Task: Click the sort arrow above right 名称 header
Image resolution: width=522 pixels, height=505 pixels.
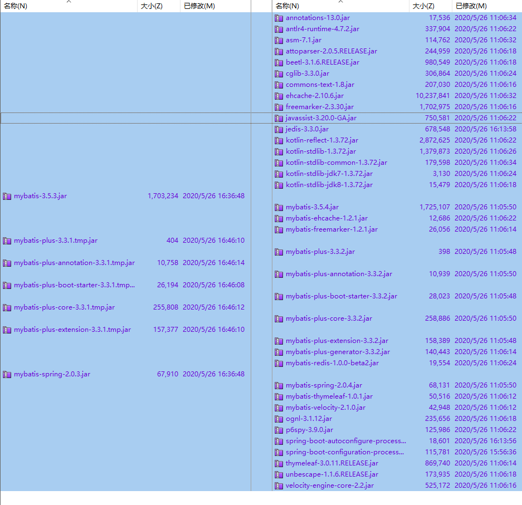Action: 340,2
